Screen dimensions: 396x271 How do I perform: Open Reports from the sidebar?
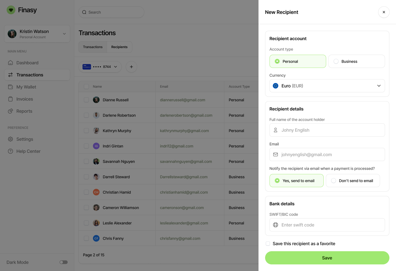pyautogui.click(x=37, y=111)
